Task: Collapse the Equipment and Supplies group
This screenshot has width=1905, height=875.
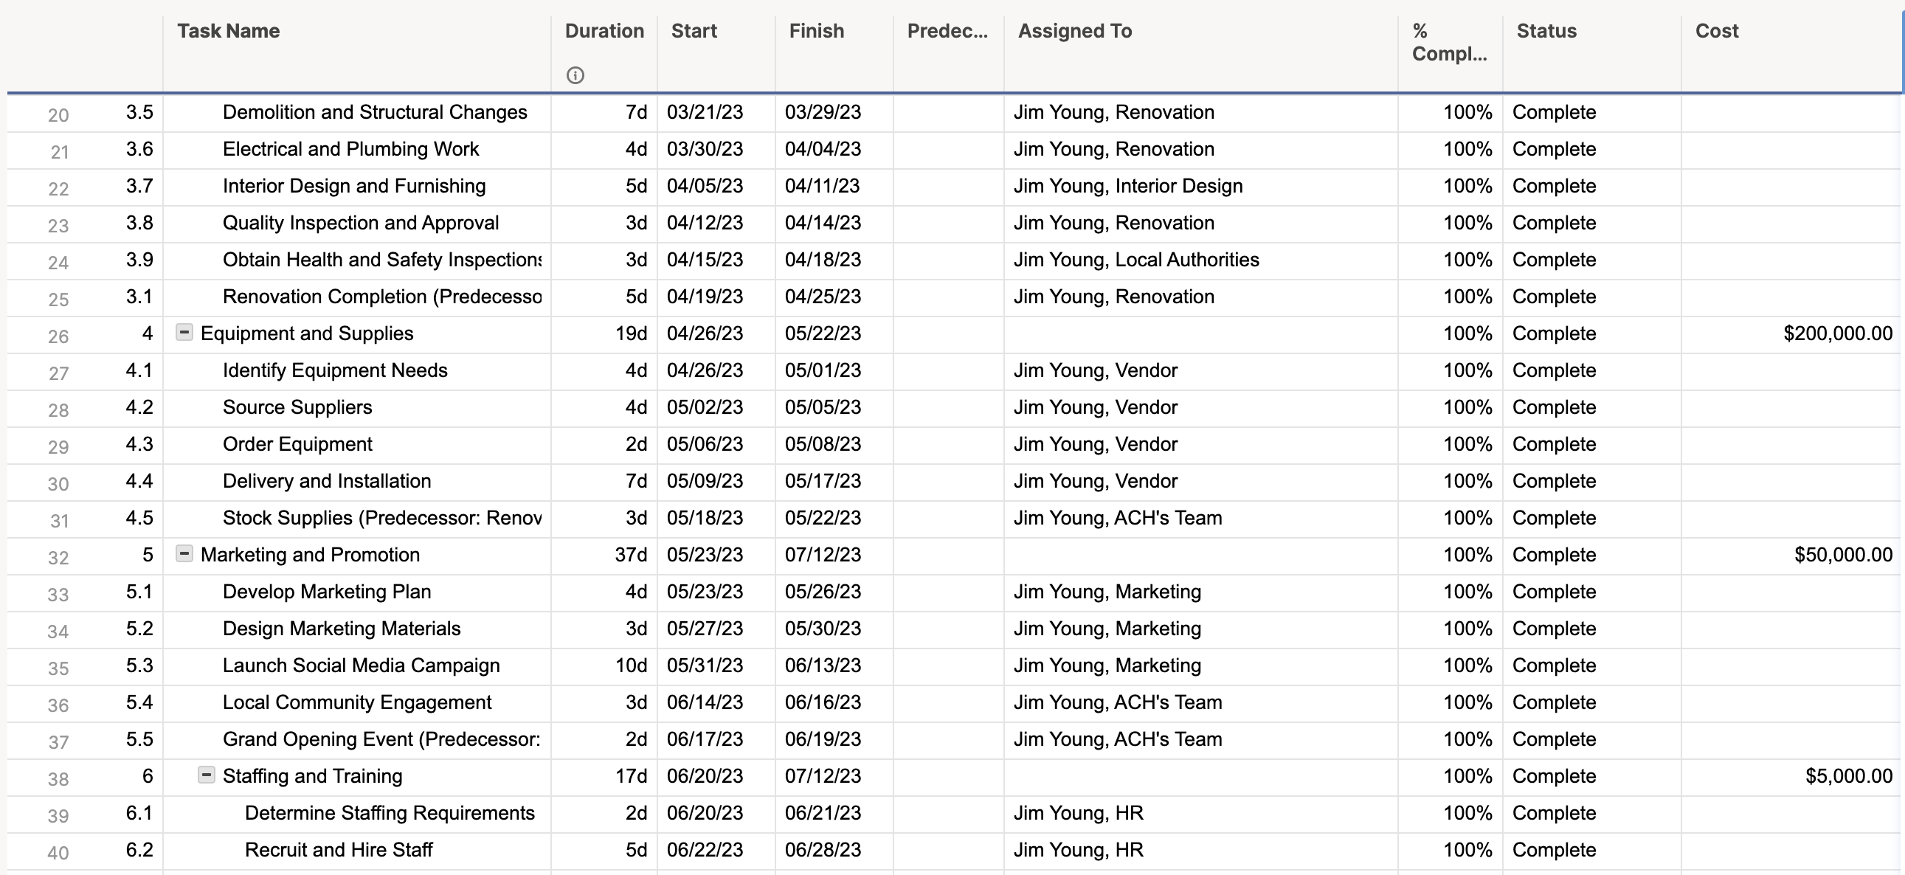Action: (x=184, y=333)
